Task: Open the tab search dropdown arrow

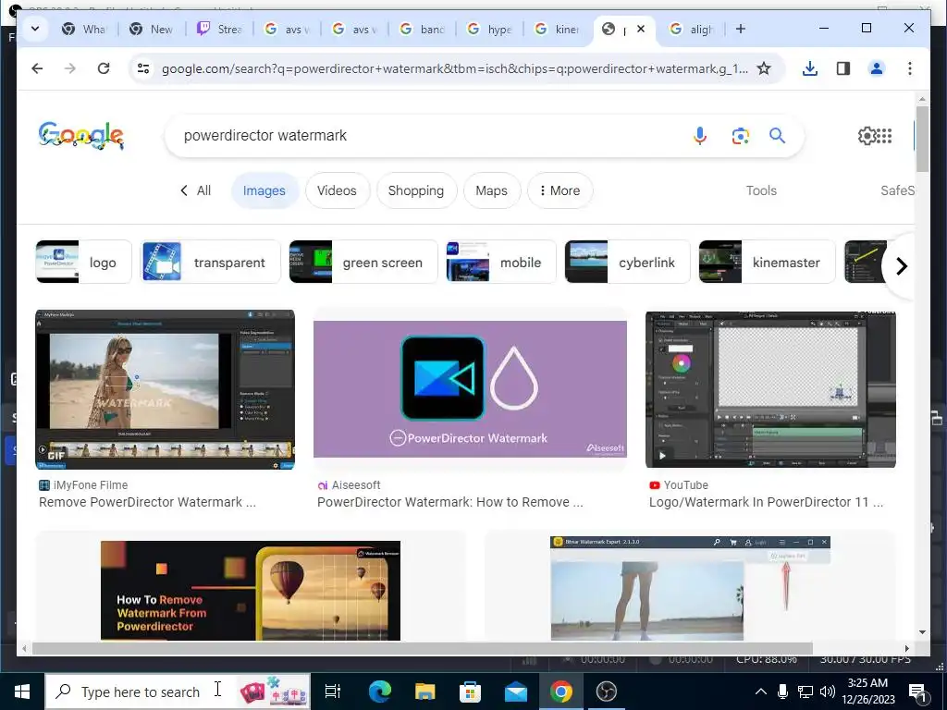Action: coord(35,29)
